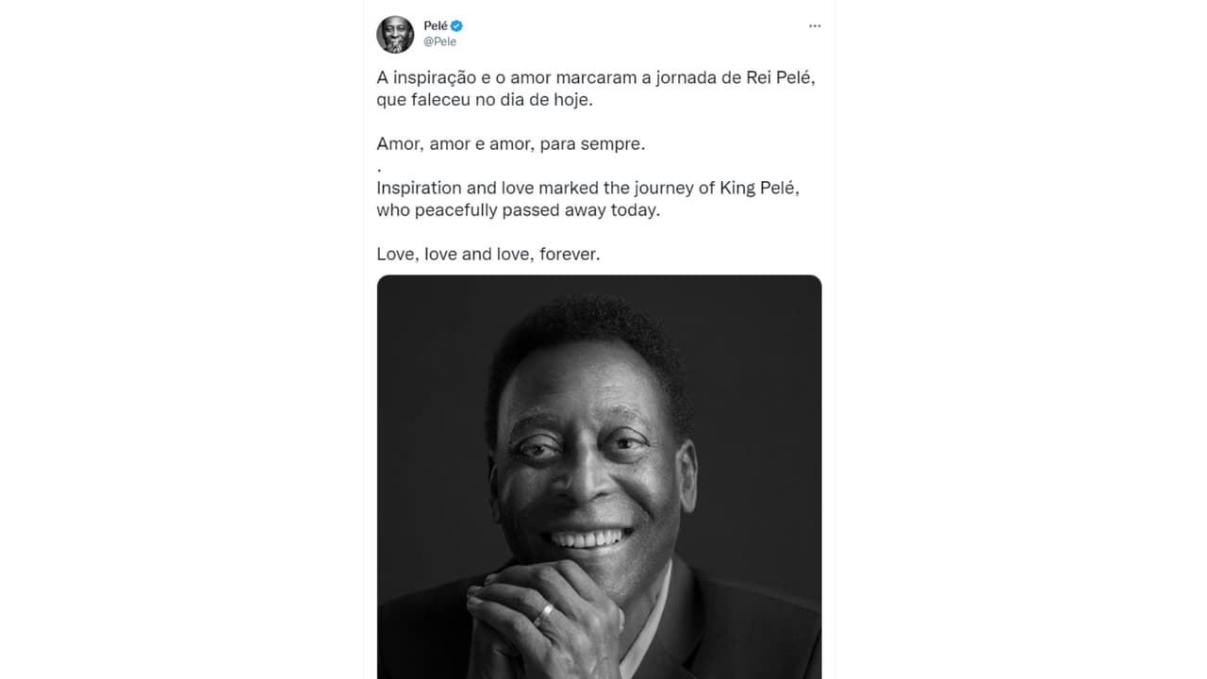This screenshot has height=679, width=1207.
Task: Click the dark background of the portrait
Action: point(754,377)
